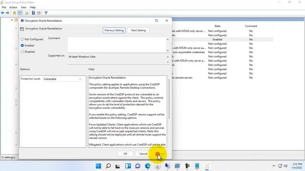Open the Windows Start button
The height and width of the screenshot is (171, 305).
(99, 166)
